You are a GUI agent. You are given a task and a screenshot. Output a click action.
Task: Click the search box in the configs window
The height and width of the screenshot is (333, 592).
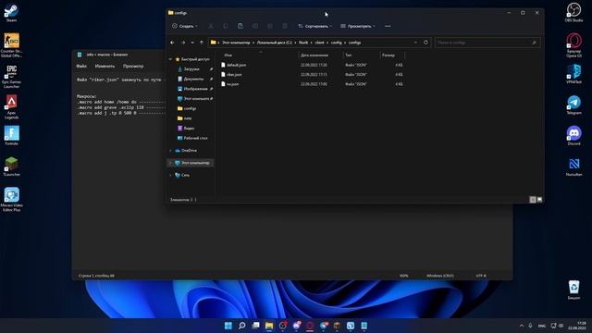tap(487, 43)
